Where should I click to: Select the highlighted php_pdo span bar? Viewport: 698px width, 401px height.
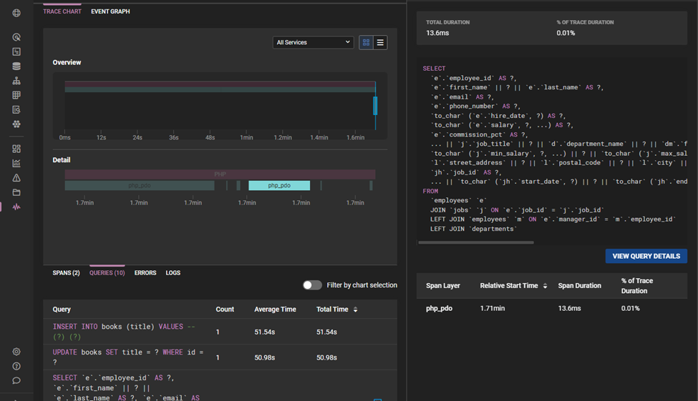click(x=279, y=186)
